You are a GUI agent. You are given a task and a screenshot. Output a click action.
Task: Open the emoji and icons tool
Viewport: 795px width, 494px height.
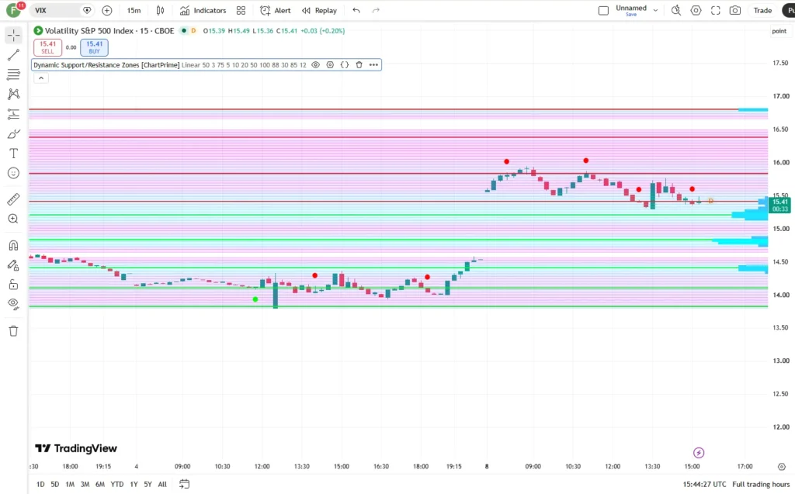tap(14, 173)
